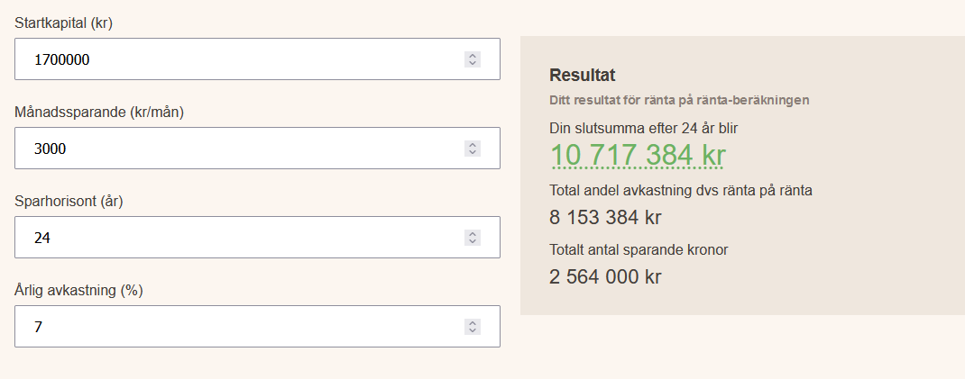965x379 pixels.
Task: Raise Sparhorisont years with up arrow
Action: pyautogui.click(x=472, y=233)
